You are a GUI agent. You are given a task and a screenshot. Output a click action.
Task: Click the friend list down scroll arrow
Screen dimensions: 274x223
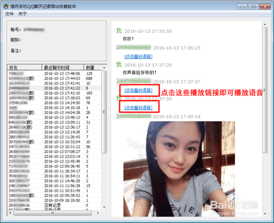click(104, 207)
